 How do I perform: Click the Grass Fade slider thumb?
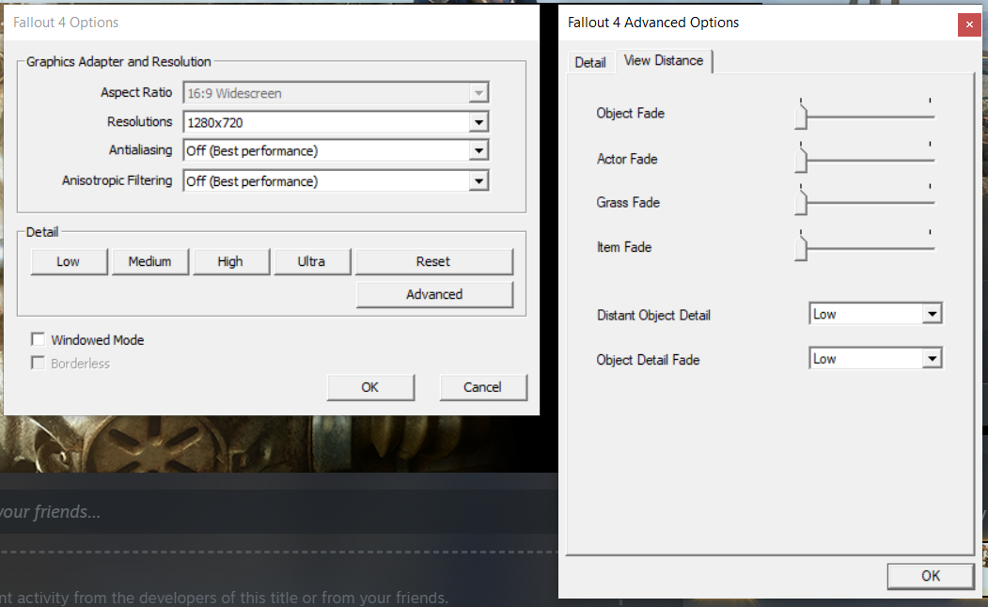801,203
